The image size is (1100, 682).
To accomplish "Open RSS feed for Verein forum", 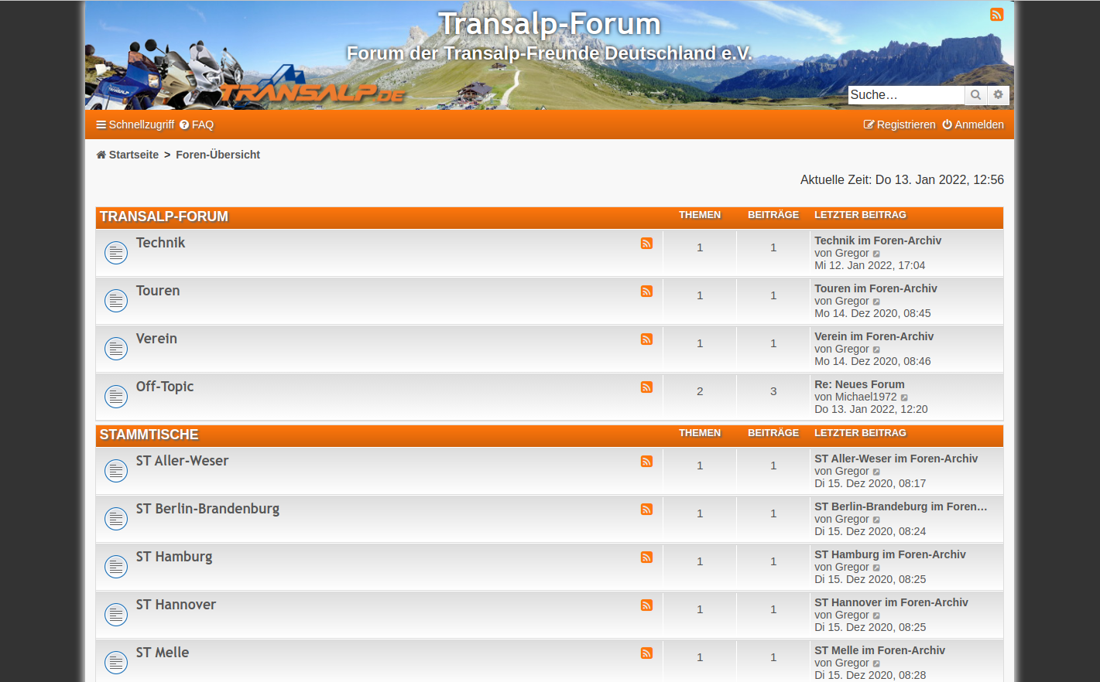I will [646, 339].
